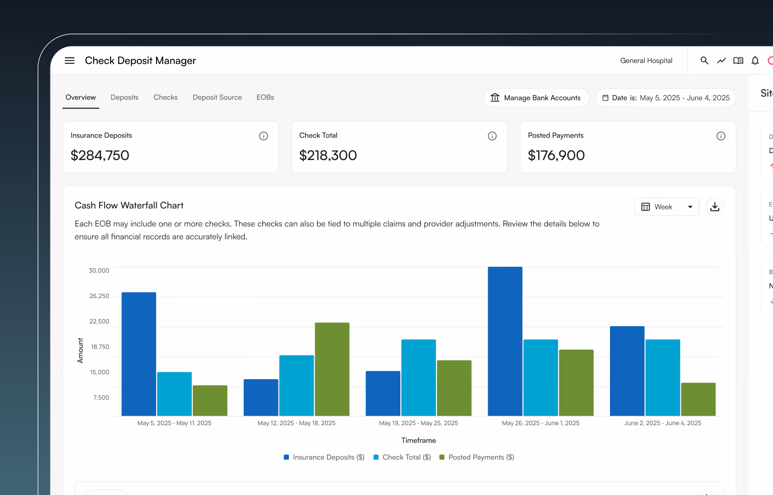Click Manage Bank Accounts button
773x495 pixels.
click(x=537, y=98)
